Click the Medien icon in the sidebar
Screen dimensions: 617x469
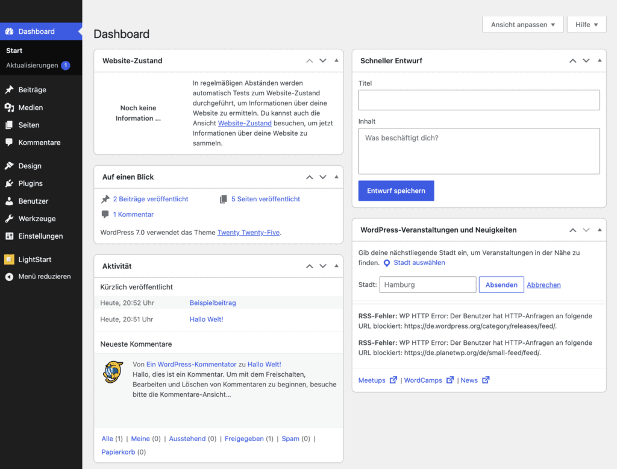click(x=9, y=107)
